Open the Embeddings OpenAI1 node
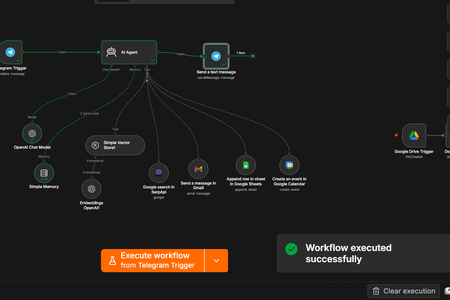 pos(91,189)
